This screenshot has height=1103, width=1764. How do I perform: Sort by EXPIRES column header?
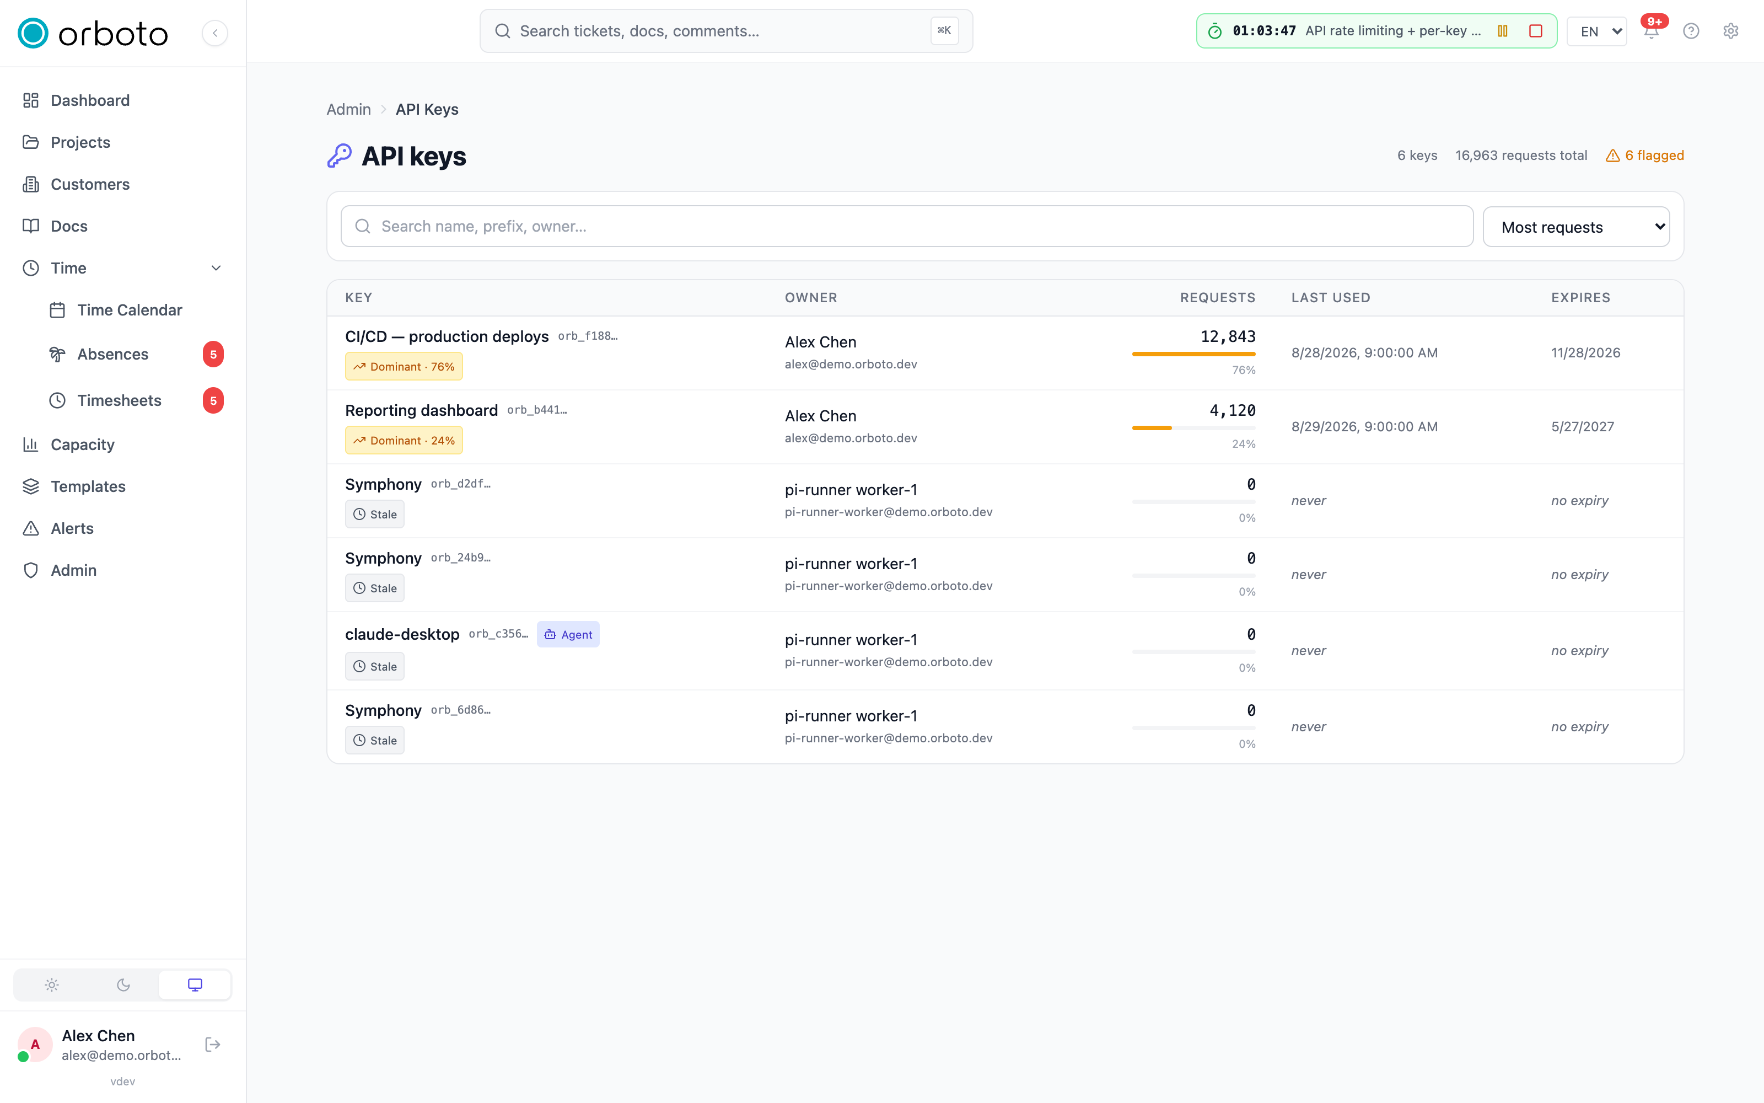pos(1580,298)
